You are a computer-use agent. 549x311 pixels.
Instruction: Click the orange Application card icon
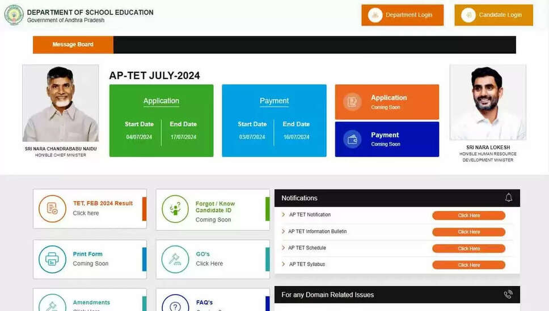[x=352, y=102]
